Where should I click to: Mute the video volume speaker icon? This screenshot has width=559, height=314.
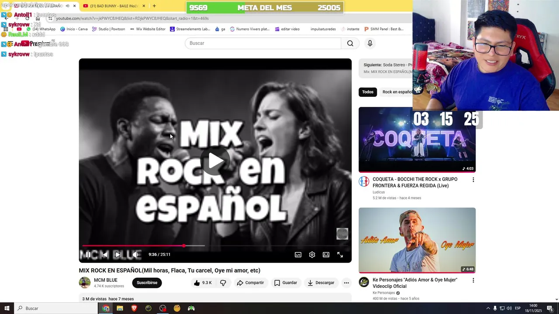(135, 255)
